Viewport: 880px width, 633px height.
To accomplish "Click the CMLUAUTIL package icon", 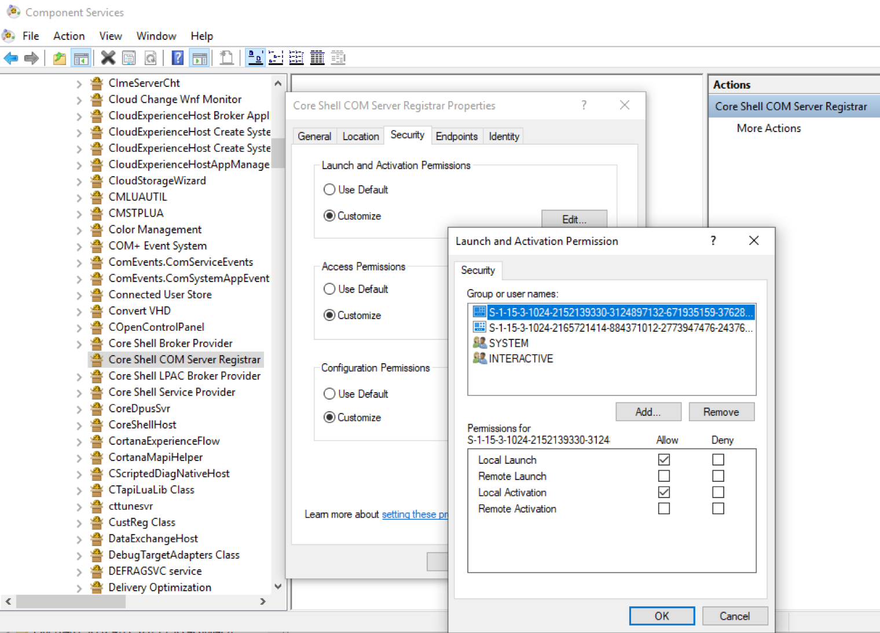I will coord(97,197).
